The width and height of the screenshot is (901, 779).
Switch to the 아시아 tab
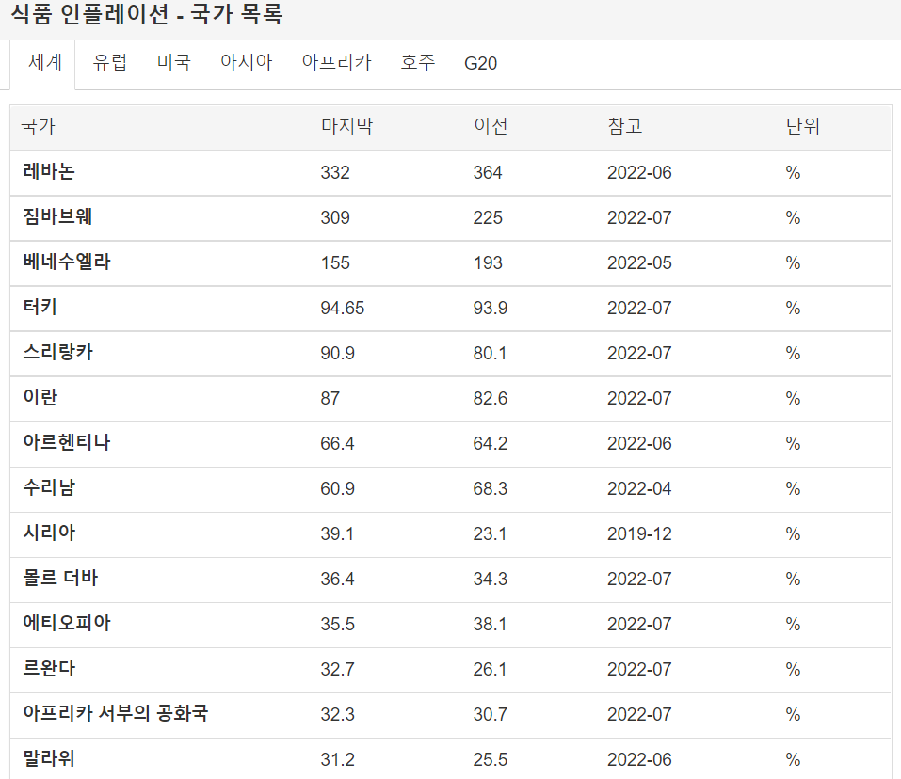[246, 62]
